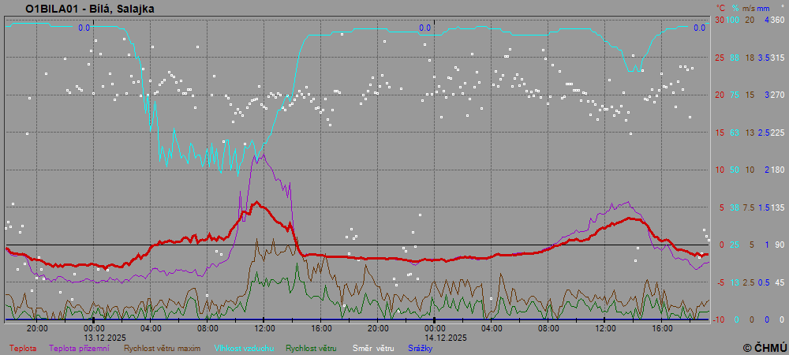The height and width of the screenshot is (355, 789).
Task: Click the purple ground temperature peak on 13.12.2025
Action: tap(255, 155)
